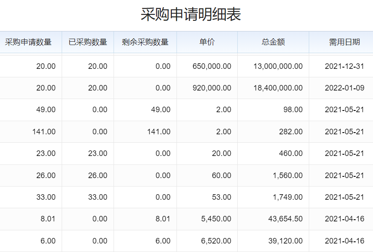The height and width of the screenshot is (252, 373).
Task: Click the date cell 2022-01-09
Action: pos(344,88)
